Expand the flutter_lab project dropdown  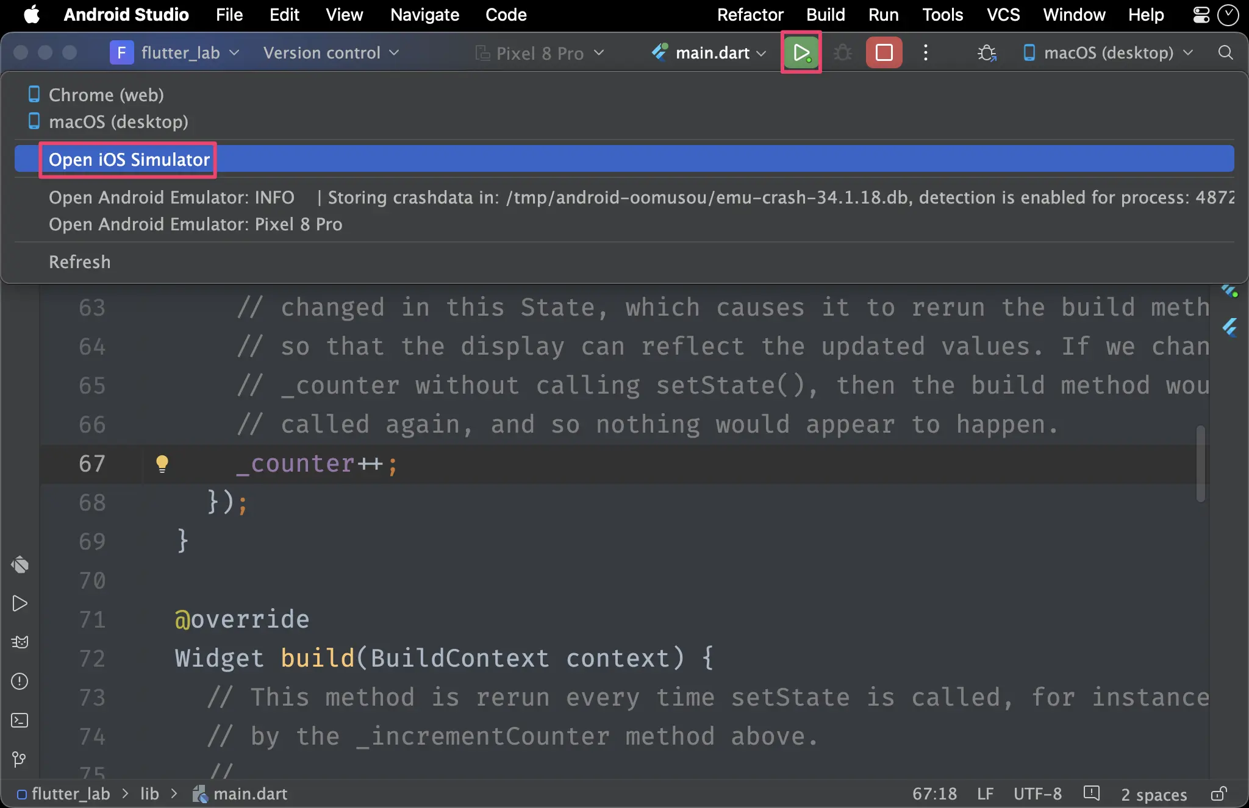coord(190,53)
